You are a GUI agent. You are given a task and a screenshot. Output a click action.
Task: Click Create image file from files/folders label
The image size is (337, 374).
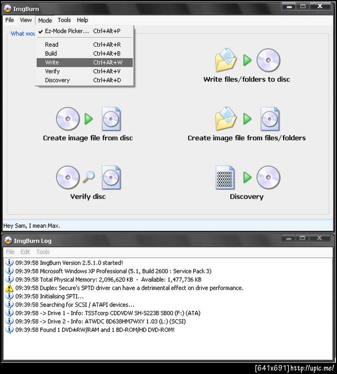(x=247, y=138)
